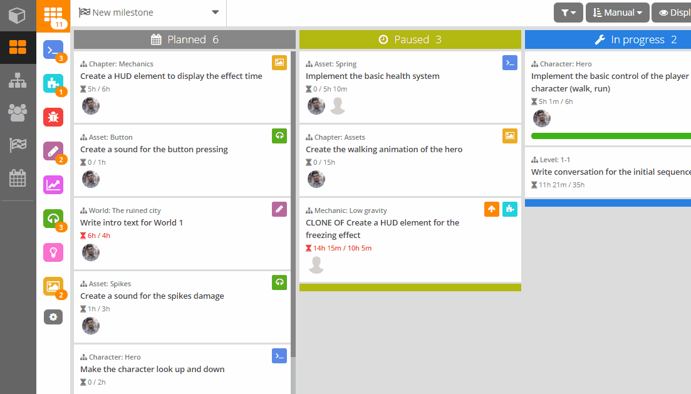
Task: Filter by red bug task type
Action: pyautogui.click(x=53, y=117)
